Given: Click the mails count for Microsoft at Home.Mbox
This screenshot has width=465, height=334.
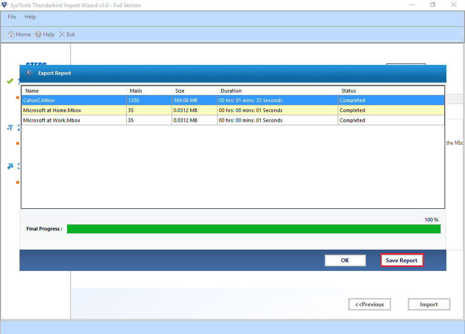Looking at the screenshot, I should [149, 110].
